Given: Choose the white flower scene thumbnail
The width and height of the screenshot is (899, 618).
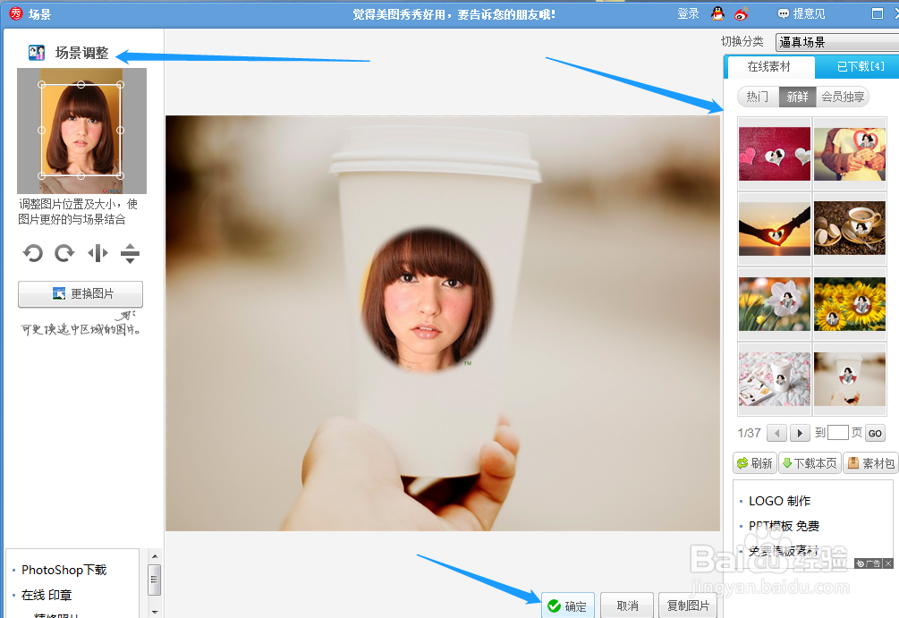Looking at the screenshot, I should point(775,304).
